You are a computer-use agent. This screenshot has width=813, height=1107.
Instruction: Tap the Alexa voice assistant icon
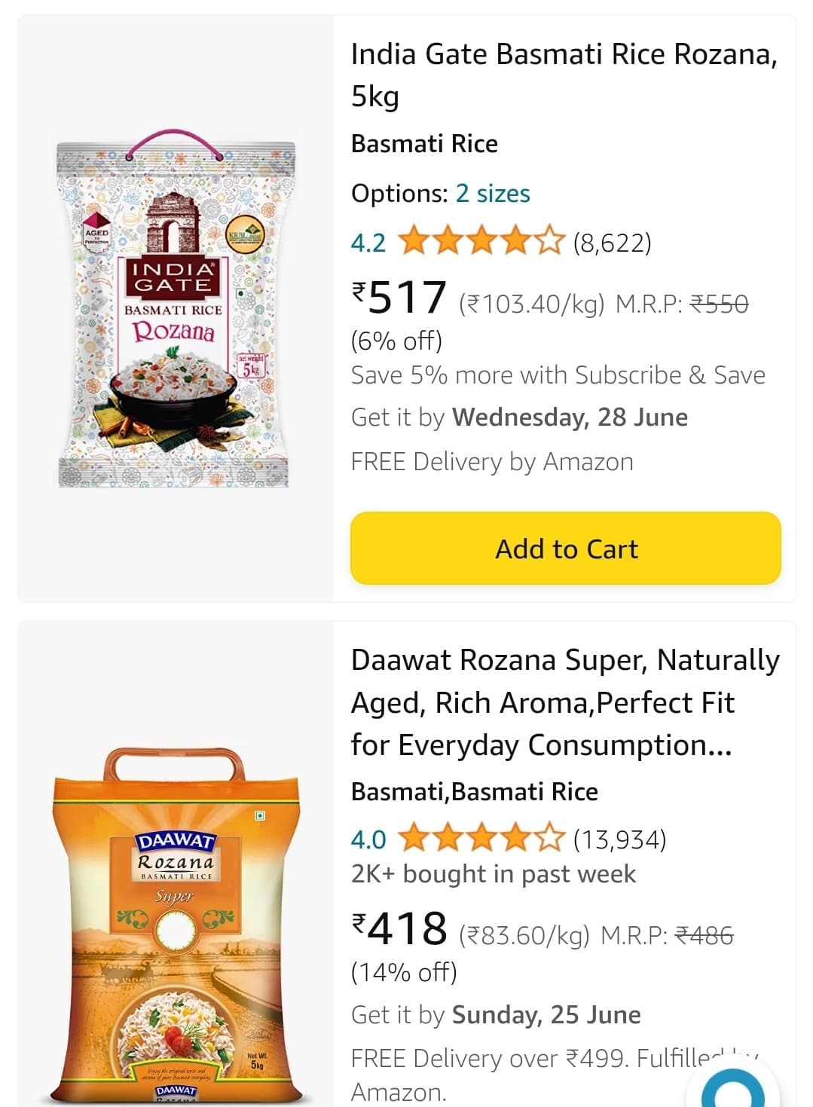pos(732,1088)
